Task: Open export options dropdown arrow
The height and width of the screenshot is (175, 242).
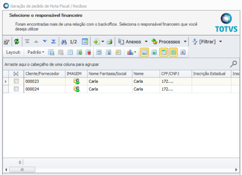Action: (x=103, y=42)
